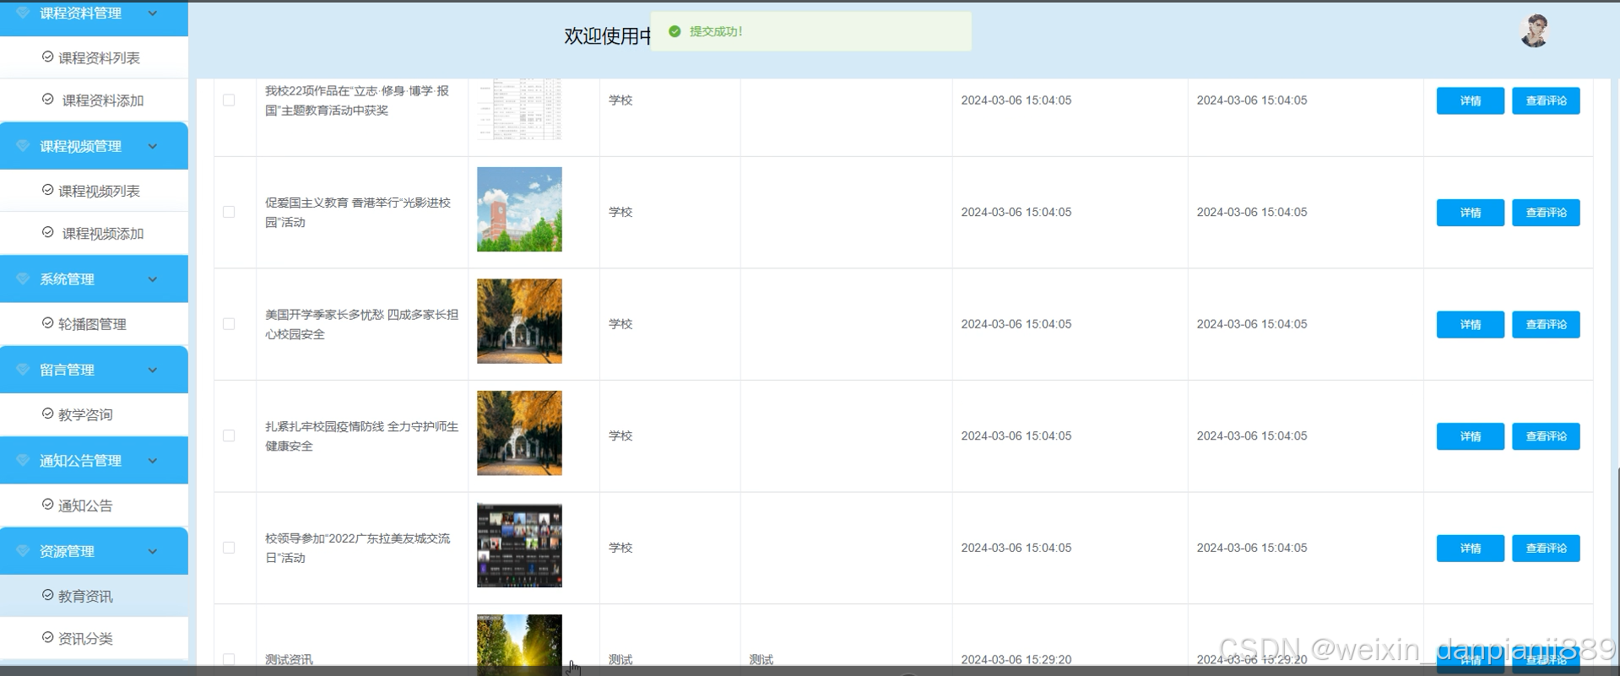
Task: Click diamond icon beside 资源管理
Action: pos(23,551)
